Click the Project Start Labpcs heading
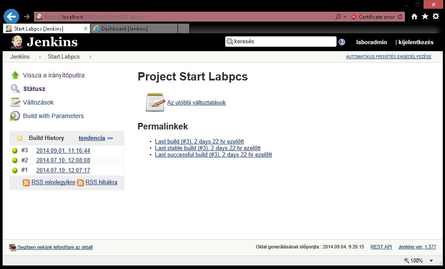This screenshot has height=269, width=445. tap(193, 77)
